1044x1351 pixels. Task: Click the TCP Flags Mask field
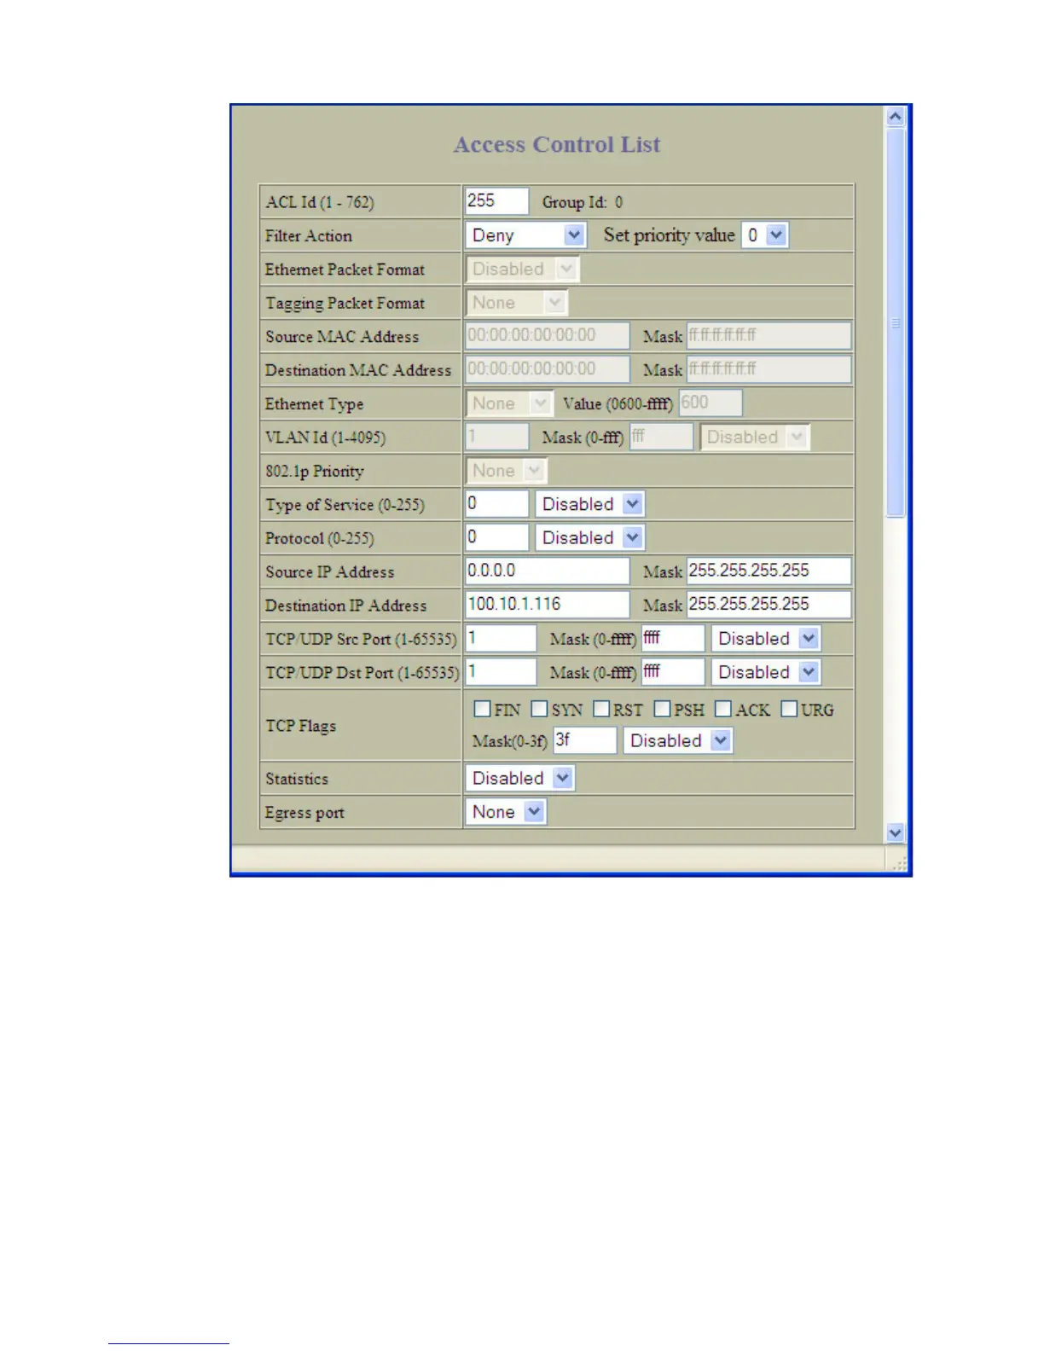[584, 740]
